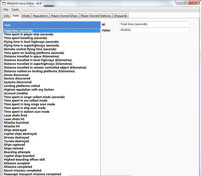Select Highest boarding officer skill entry
201x176 pixels.
tap(24, 160)
